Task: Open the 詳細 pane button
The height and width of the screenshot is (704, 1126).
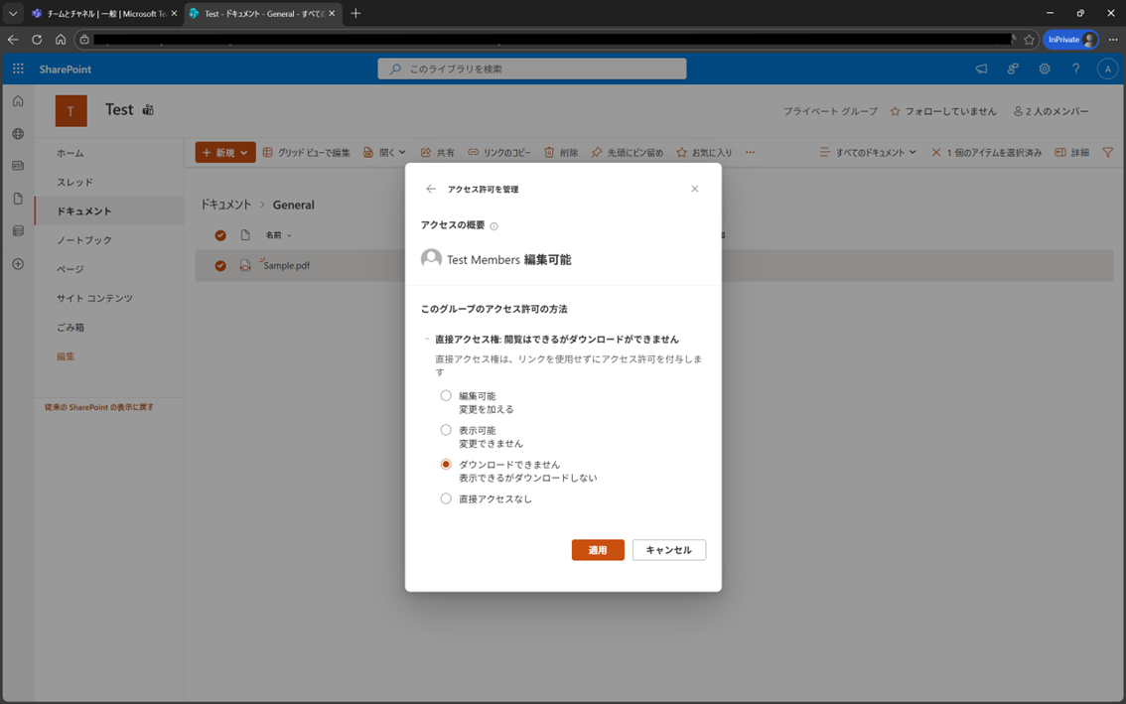Action: 1071,152
